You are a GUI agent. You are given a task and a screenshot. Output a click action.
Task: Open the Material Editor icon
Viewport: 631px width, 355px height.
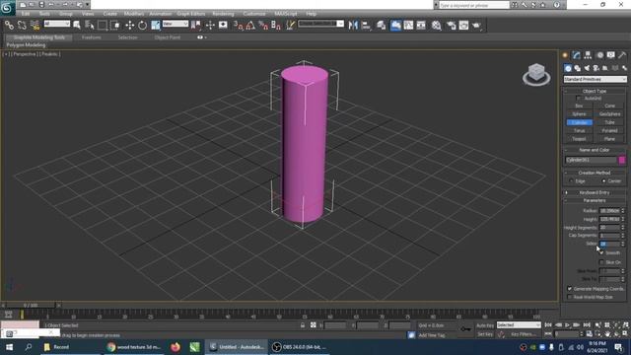(x=436, y=26)
